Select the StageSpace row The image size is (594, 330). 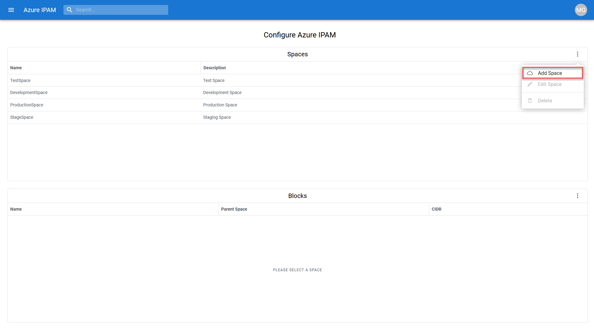pos(297,117)
